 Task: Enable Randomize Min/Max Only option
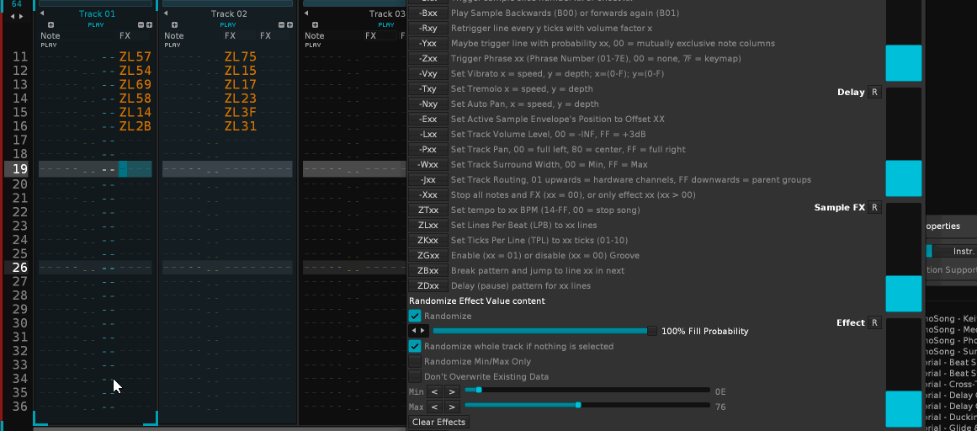pos(415,362)
